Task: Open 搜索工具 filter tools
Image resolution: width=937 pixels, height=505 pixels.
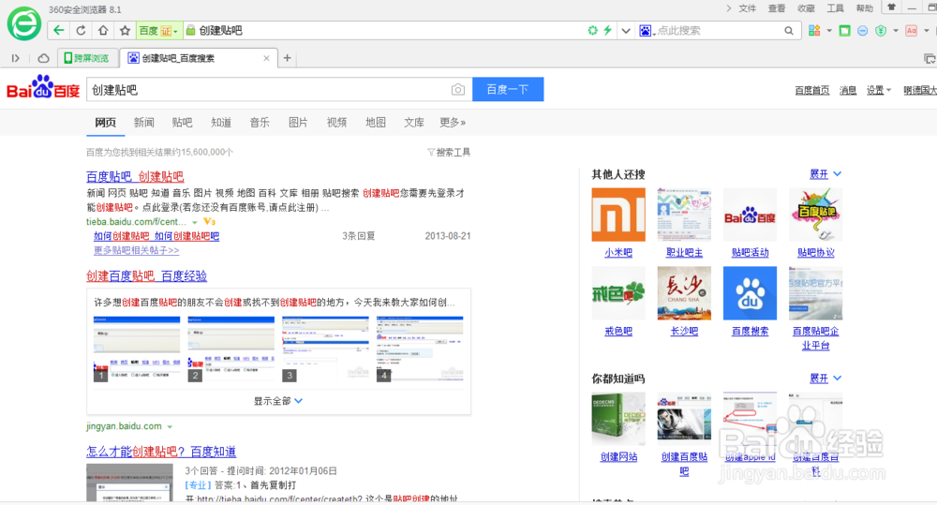Action: click(x=449, y=153)
